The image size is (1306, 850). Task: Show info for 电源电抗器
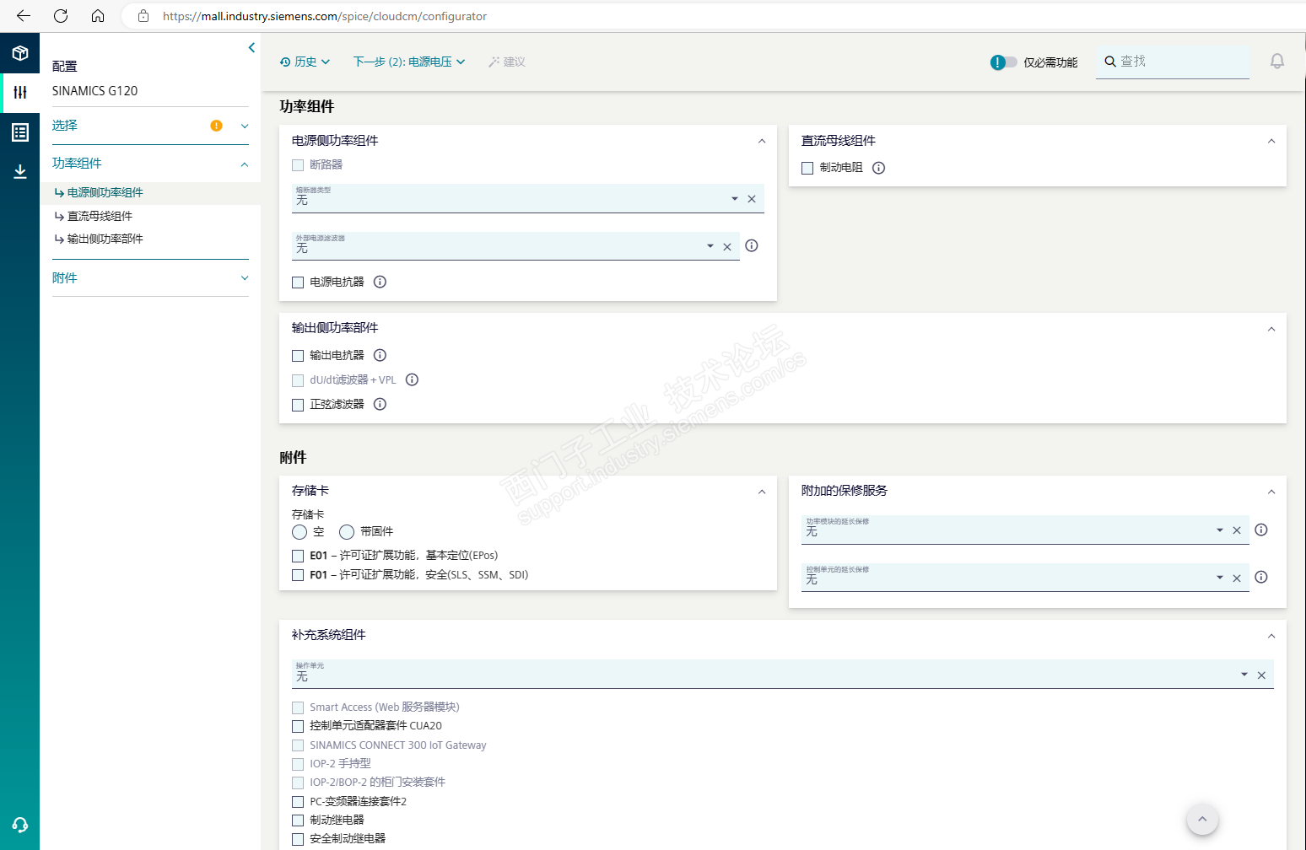pyautogui.click(x=380, y=282)
